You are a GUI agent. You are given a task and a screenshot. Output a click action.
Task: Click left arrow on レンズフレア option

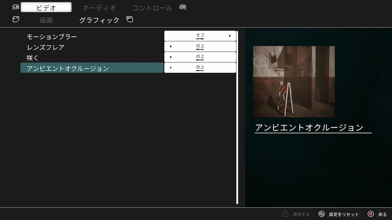pos(171,46)
